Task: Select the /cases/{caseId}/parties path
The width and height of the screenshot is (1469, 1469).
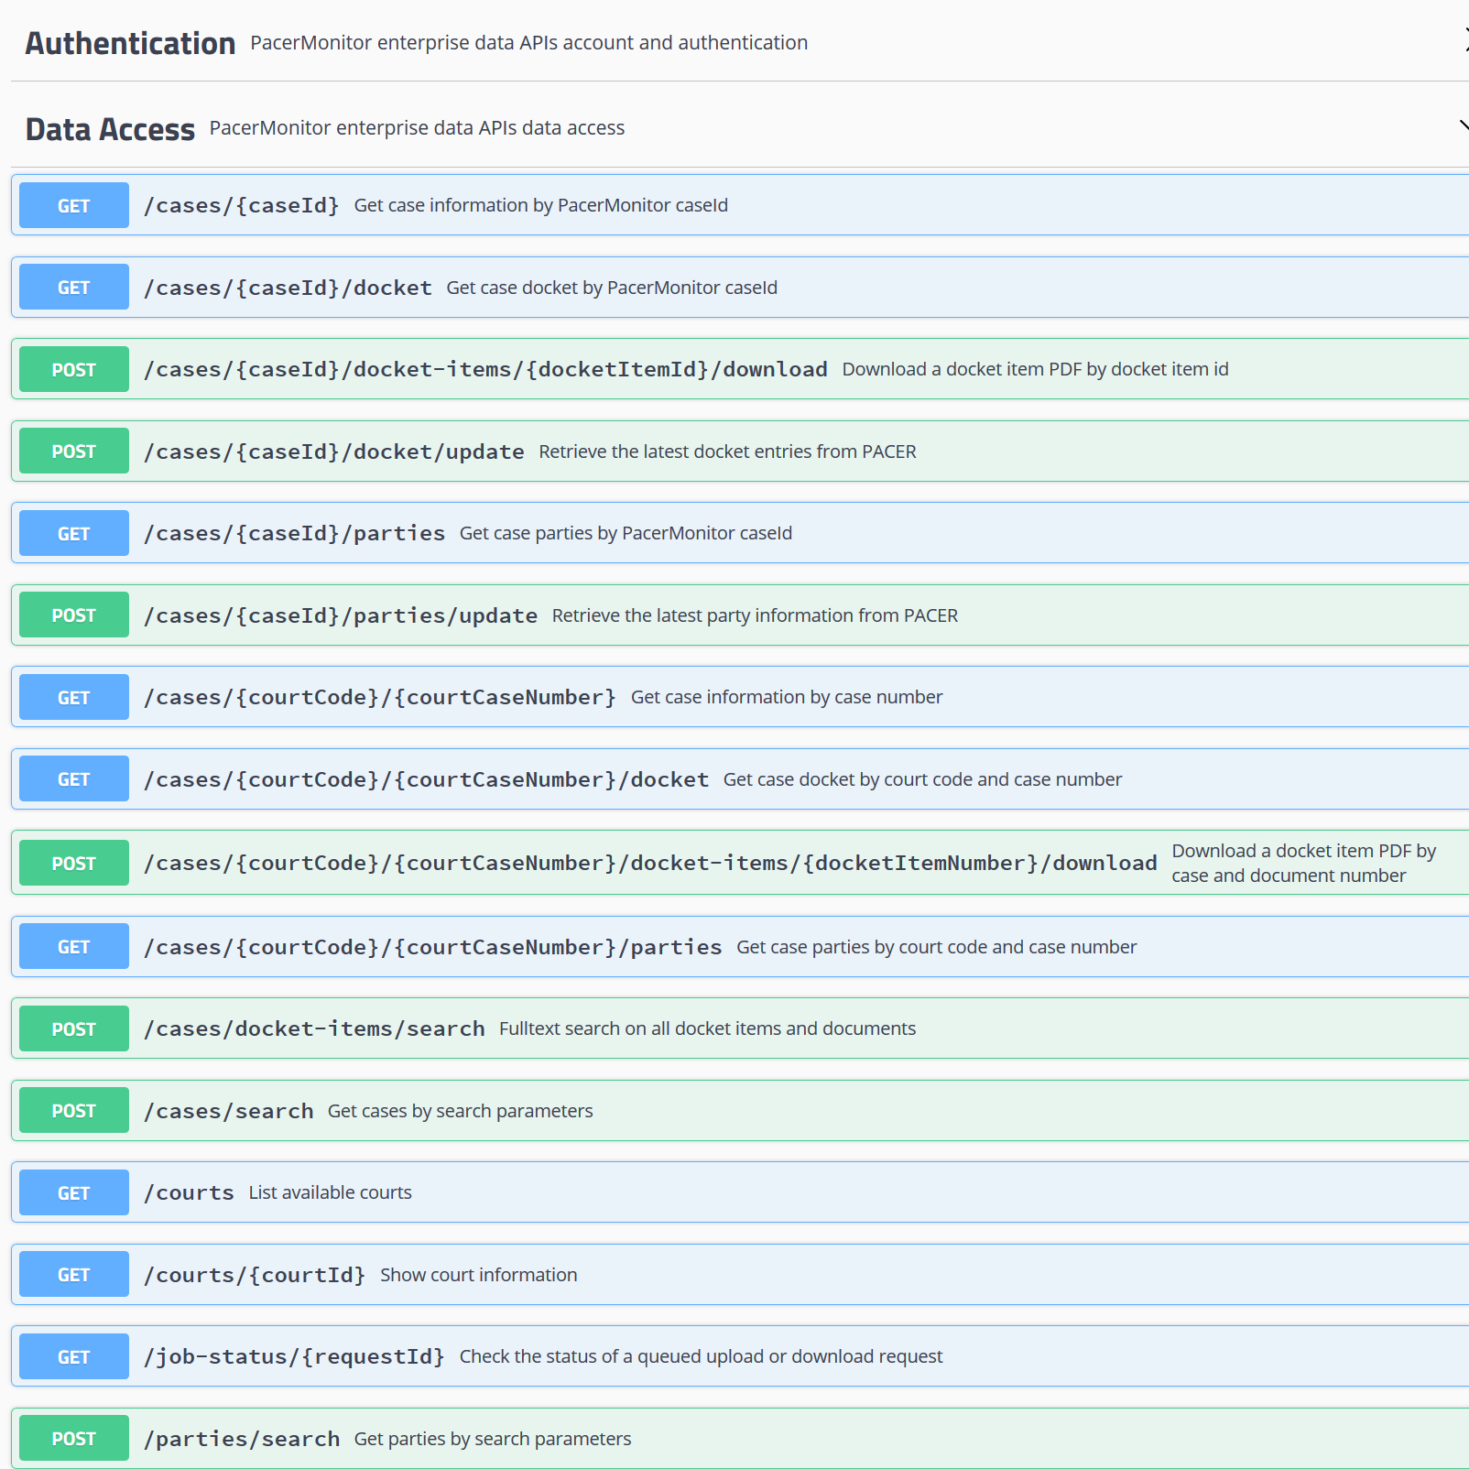Action: coord(294,533)
